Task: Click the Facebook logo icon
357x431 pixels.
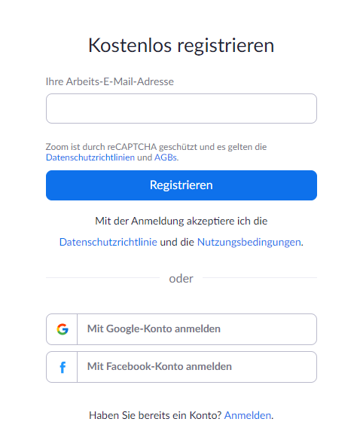Action: [x=63, y=367]
